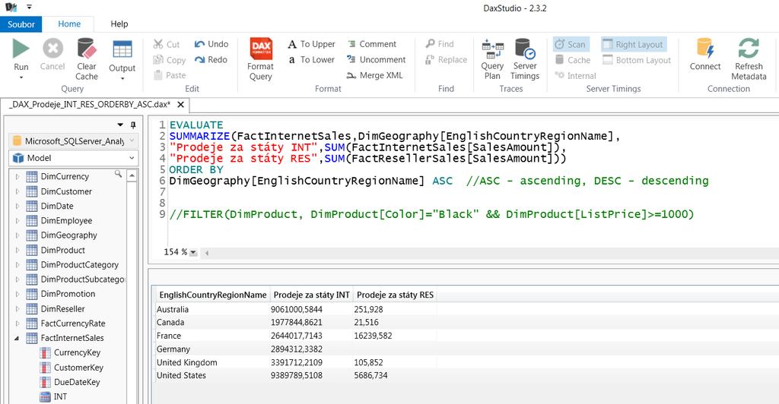Click the Prodeje za státy INT column header

[311, 295]
